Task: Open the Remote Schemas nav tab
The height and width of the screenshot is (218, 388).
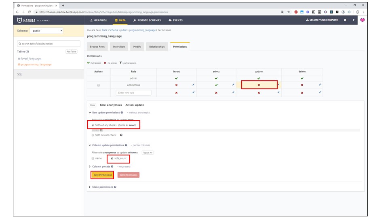Action: (147, 20)
